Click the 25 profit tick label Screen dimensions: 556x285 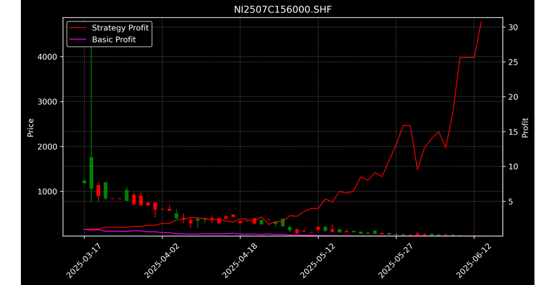(x=513, y=62)
